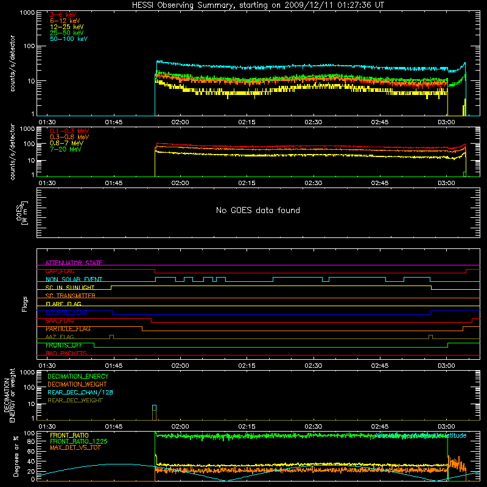Select the 12-25 keV legend label
Image resolution: width=487 pixels, height=487 pixels.
[x=67, y=27]
